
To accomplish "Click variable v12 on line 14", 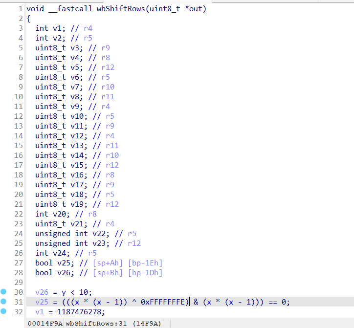I will click(78, 136).
